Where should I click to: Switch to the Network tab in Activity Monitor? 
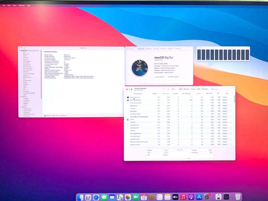(205, 89)
